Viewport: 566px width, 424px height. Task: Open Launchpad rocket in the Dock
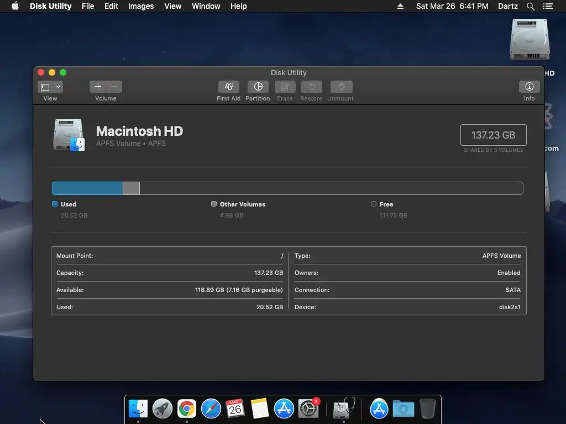[163, 409]
